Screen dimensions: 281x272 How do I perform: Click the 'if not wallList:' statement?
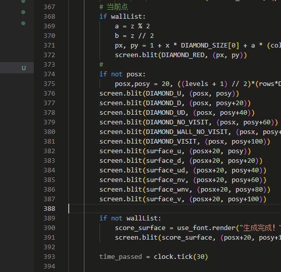130,218
